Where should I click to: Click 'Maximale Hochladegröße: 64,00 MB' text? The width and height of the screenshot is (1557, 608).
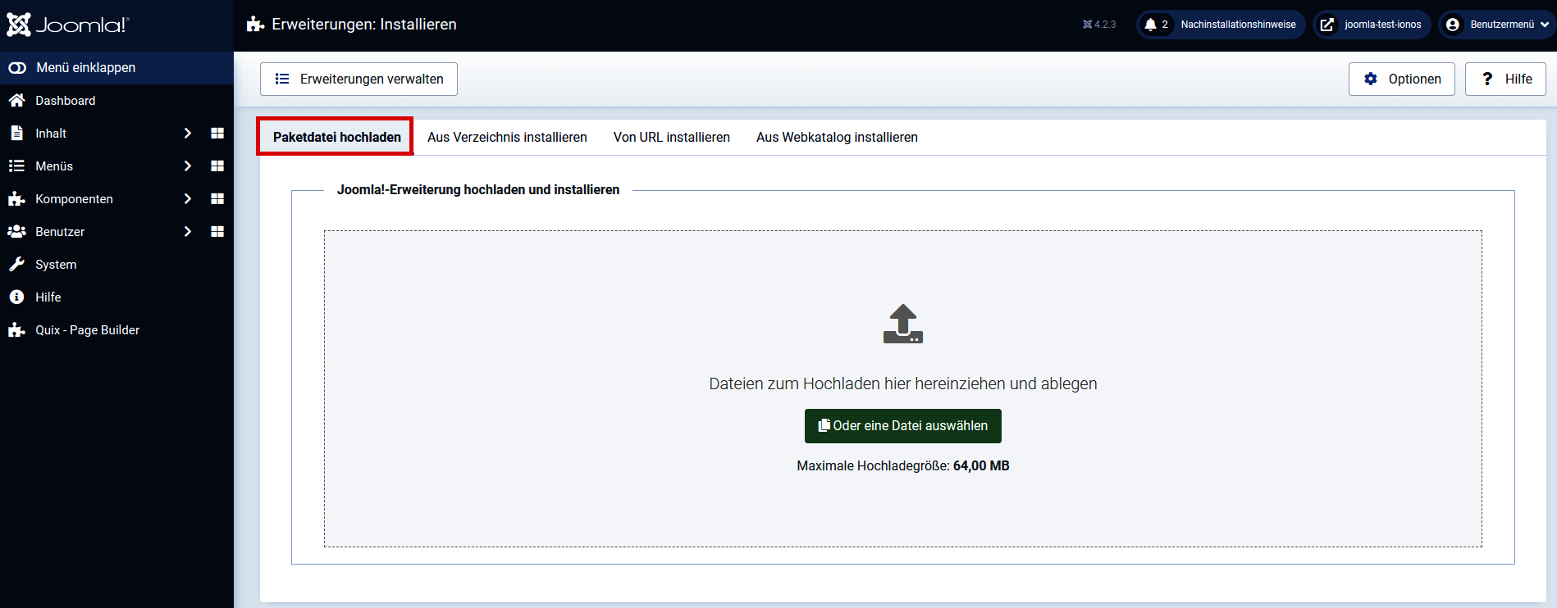(x=903, y=465)
